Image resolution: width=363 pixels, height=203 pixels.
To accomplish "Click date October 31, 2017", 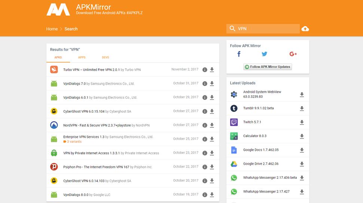I will pos(186,83).
